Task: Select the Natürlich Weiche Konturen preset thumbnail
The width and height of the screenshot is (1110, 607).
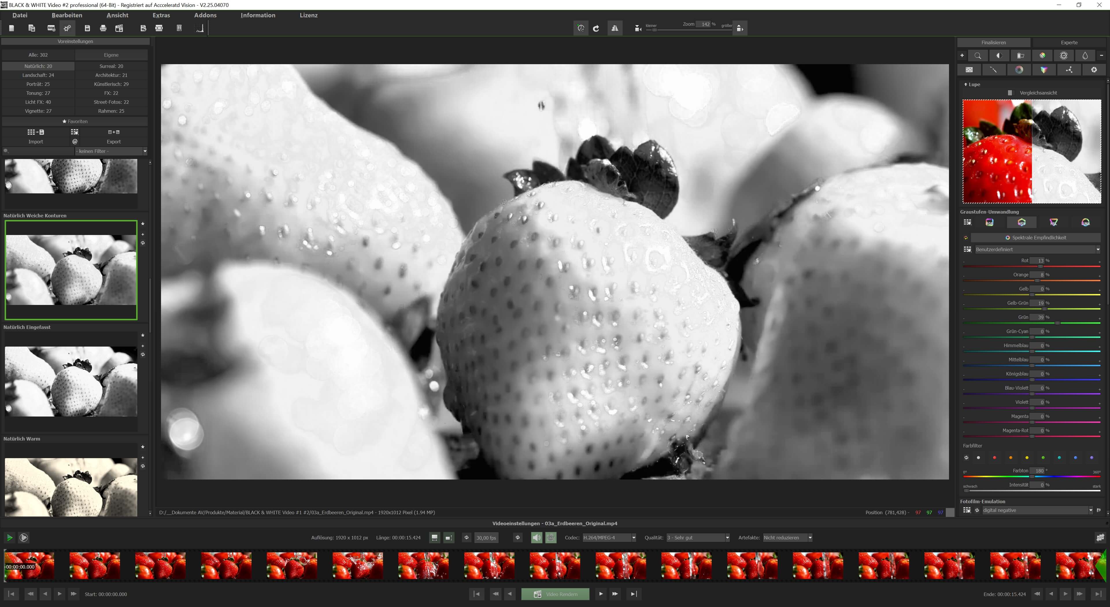Action: (71, 270)
